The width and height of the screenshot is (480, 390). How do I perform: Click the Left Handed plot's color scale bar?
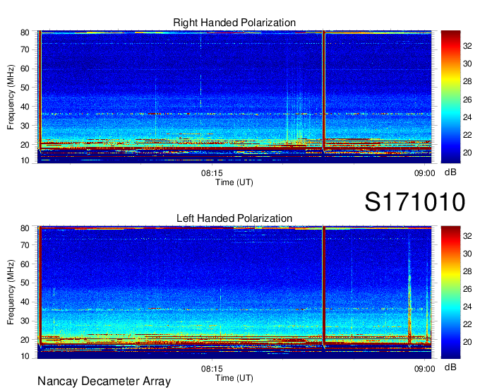coord(450,292)
